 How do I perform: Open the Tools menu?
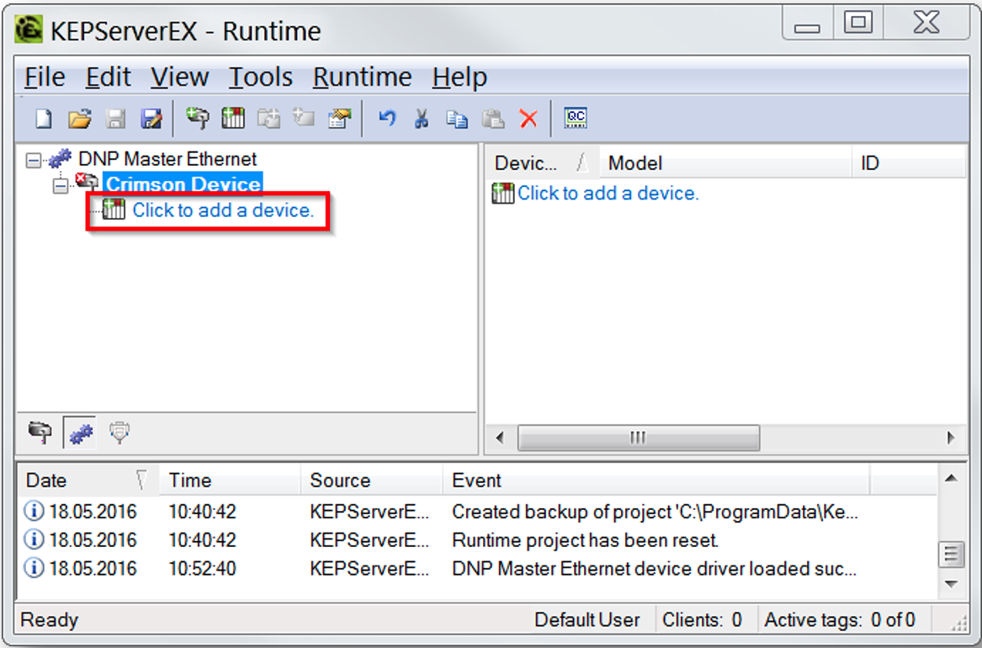pos(261,77)
